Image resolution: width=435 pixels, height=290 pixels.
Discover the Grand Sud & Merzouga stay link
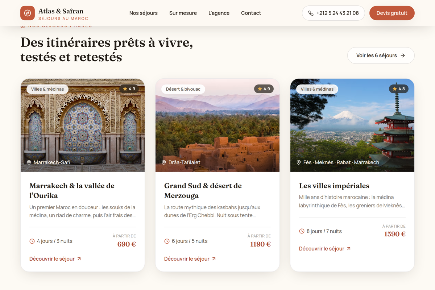(190, 259)
